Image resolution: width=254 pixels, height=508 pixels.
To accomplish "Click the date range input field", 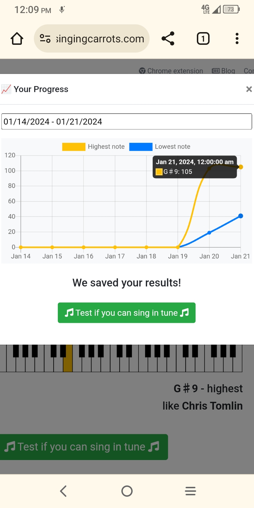I will (x=127, y=122).
